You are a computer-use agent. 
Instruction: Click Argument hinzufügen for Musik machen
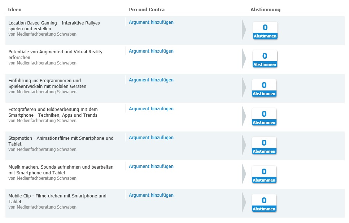click(151, 166)
